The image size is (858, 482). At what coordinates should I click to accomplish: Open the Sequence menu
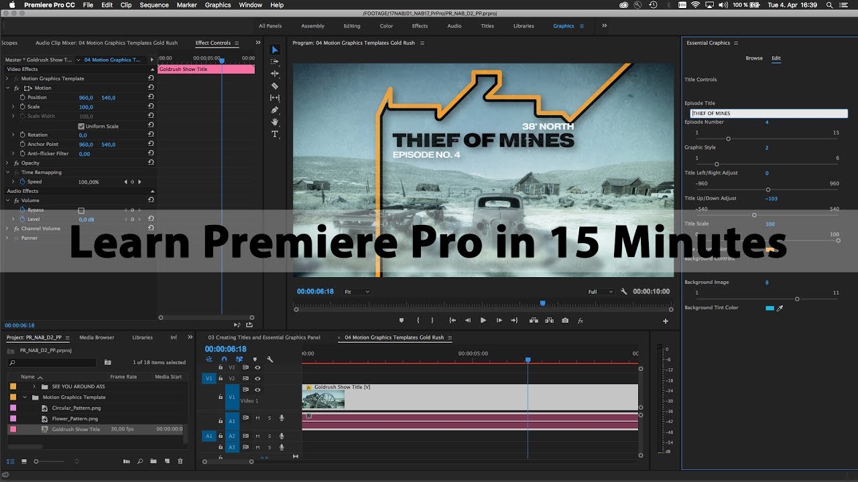[154, 5]
